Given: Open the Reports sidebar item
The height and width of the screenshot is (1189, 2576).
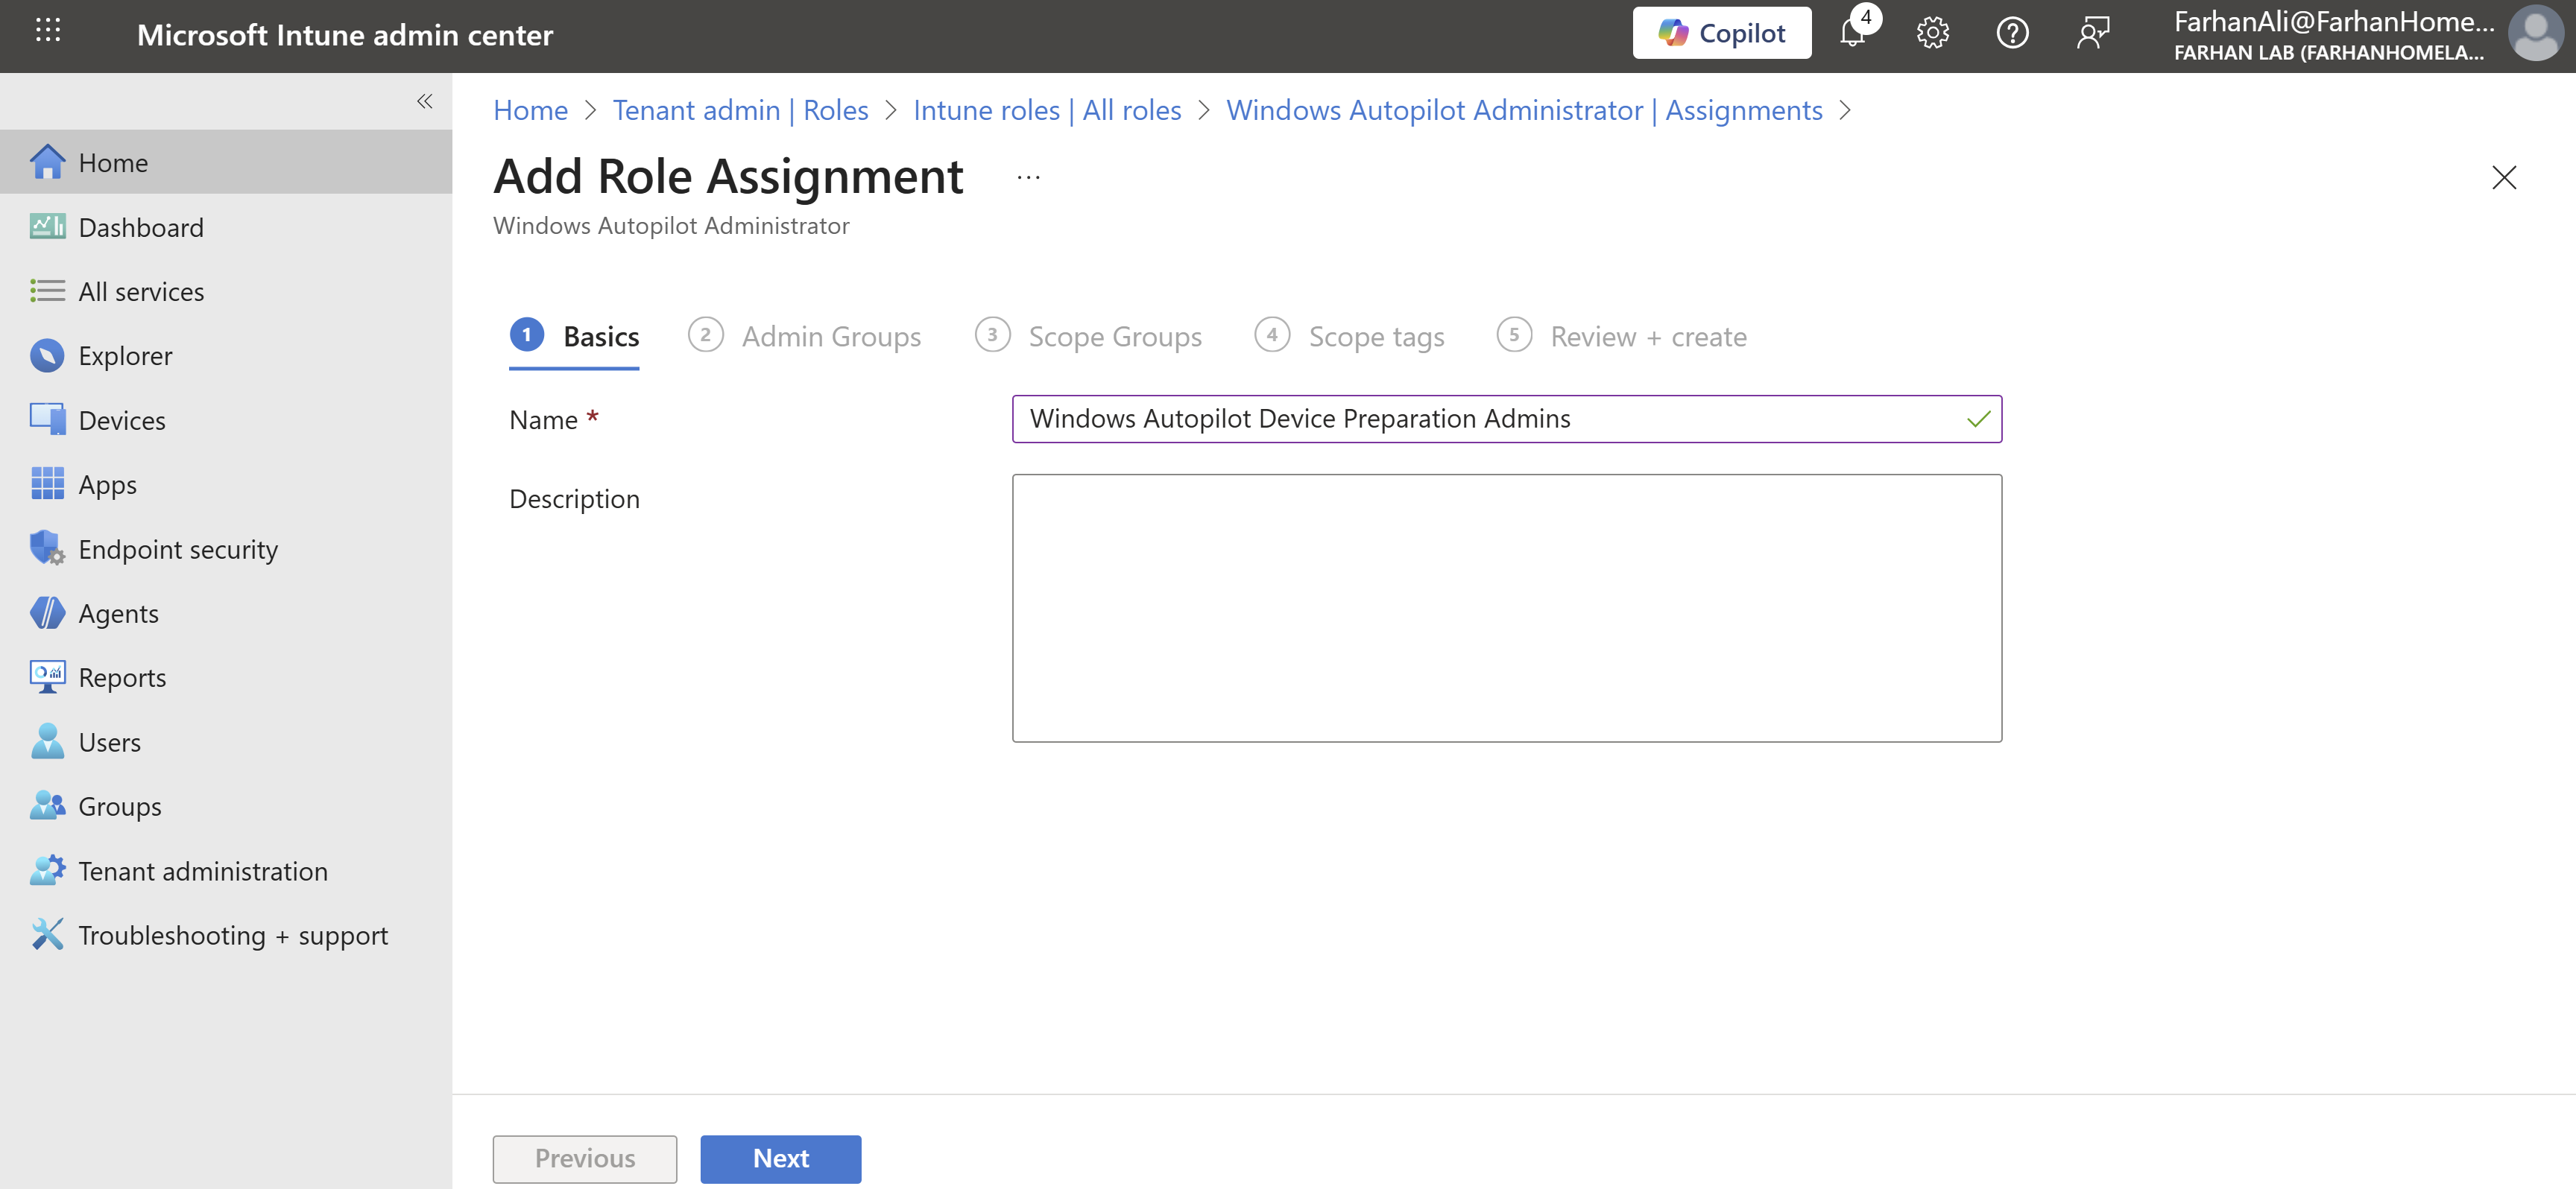Looking at the screenshot, I should [122, 677].
